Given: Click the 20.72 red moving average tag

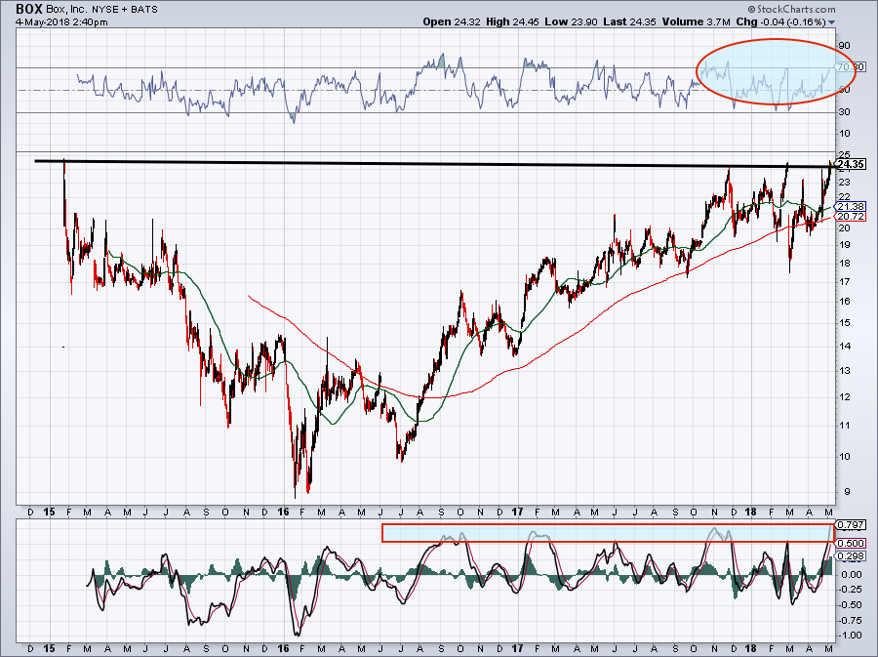Looking at the screenshot, I should coord(851,216).
